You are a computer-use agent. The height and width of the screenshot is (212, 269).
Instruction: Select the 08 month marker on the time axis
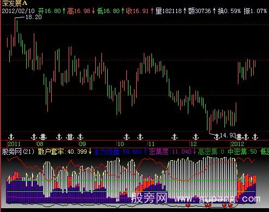40,144
